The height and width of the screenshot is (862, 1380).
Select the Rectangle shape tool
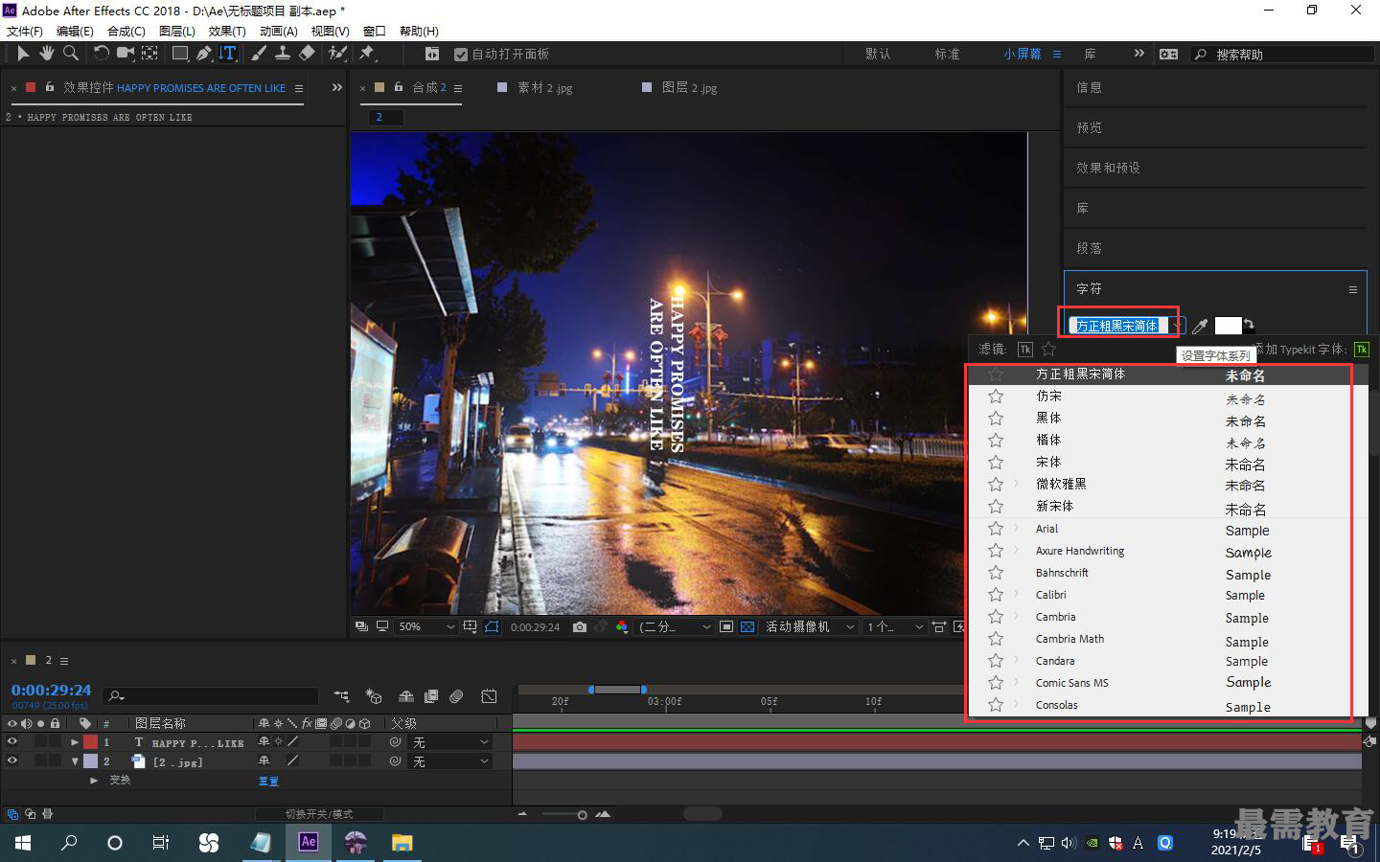coord(179,54)
